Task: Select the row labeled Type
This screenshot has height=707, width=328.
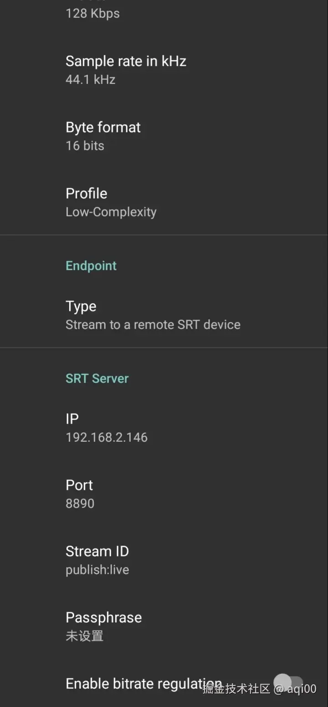Action: click(81, 306)
